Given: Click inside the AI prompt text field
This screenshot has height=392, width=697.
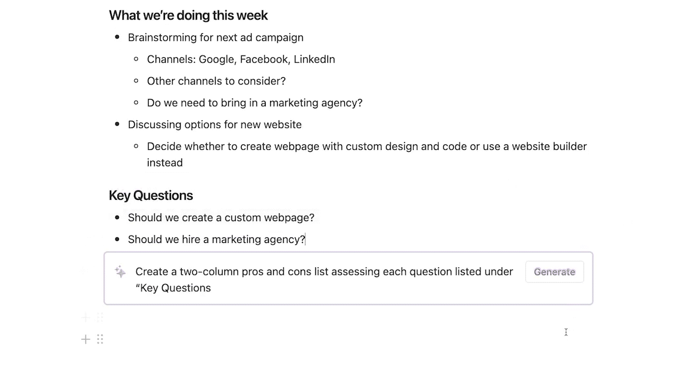Looking at the screenshot, I should [325, 279].
